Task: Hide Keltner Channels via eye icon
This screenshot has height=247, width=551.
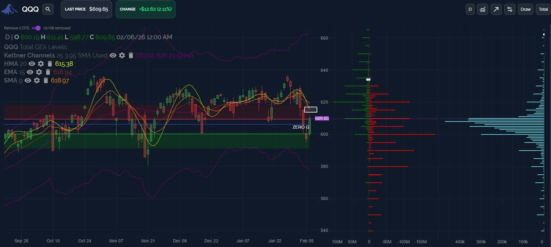Action: pyautogui.click(x=113, y=55)
